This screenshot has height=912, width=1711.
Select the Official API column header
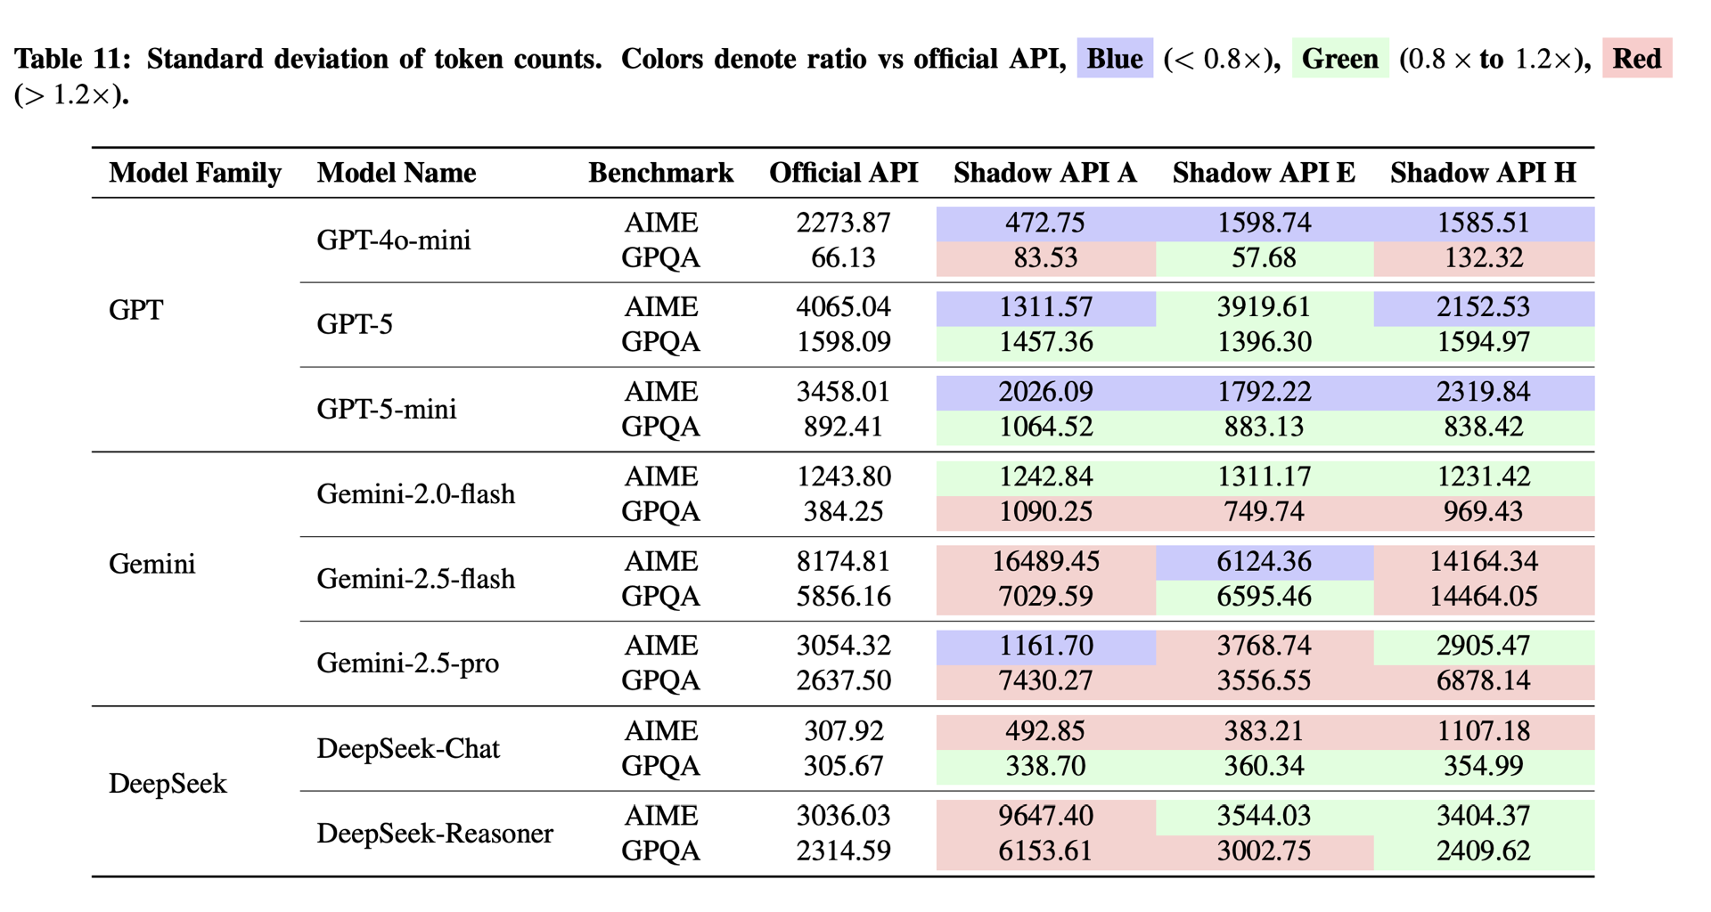[843, 173]
